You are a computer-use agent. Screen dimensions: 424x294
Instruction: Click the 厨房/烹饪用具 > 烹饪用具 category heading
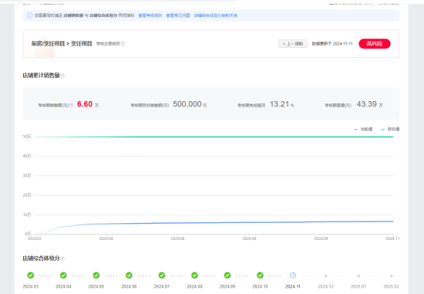point(62,43)
